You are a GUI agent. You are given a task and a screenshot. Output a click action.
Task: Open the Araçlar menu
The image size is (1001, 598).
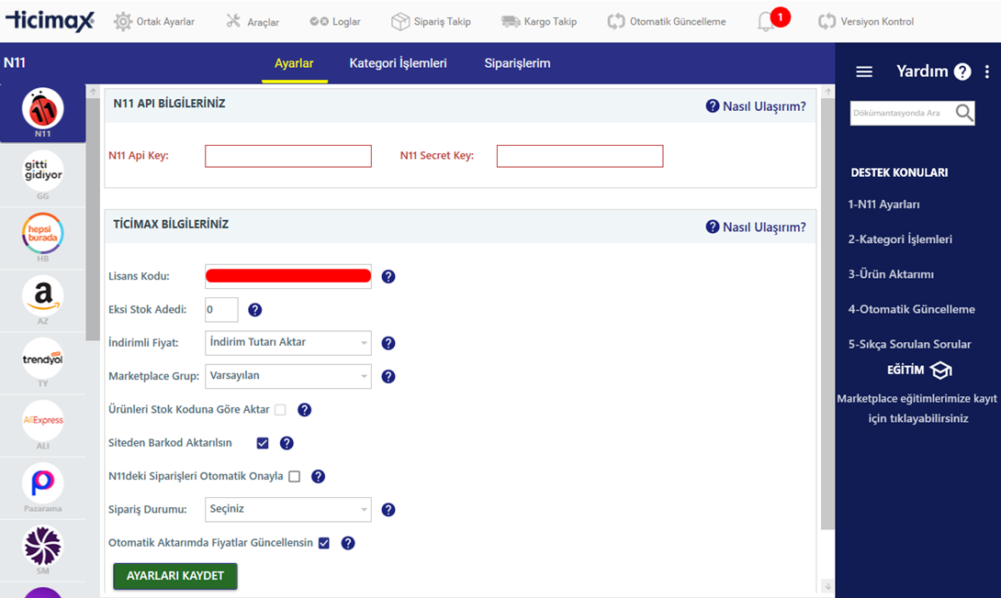click(253, 21)
